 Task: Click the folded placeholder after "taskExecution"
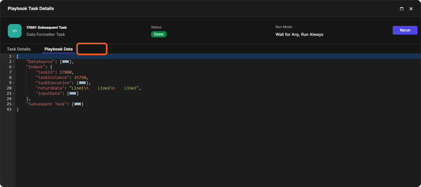(x=82, y=83)
